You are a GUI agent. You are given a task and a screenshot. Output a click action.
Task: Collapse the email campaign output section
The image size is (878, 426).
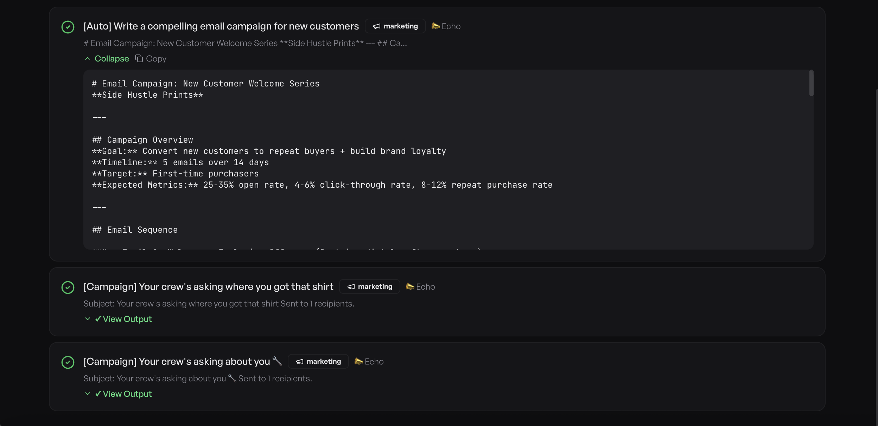pyautogui.click(x=111, y=58)
